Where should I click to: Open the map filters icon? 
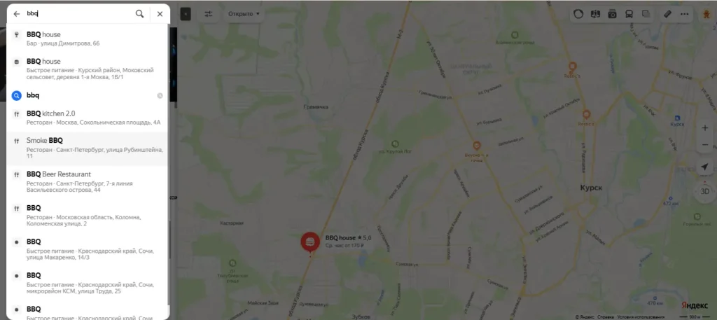(x=209, y=14)
